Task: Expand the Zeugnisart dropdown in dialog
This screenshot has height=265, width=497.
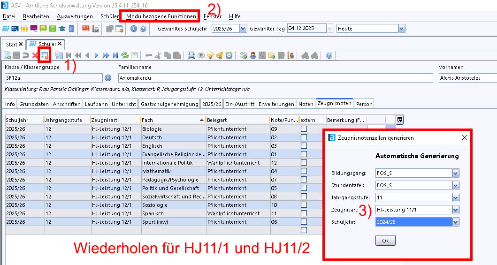Action: [455, 210]
